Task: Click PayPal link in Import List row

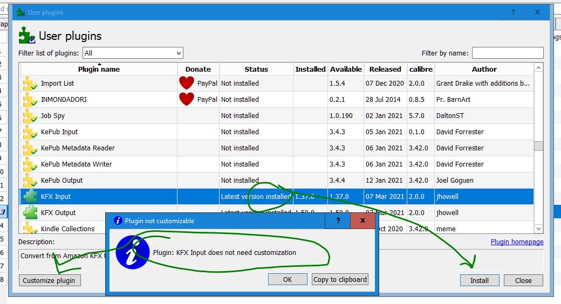Action: pyautogui.click(x=207, y=84)
